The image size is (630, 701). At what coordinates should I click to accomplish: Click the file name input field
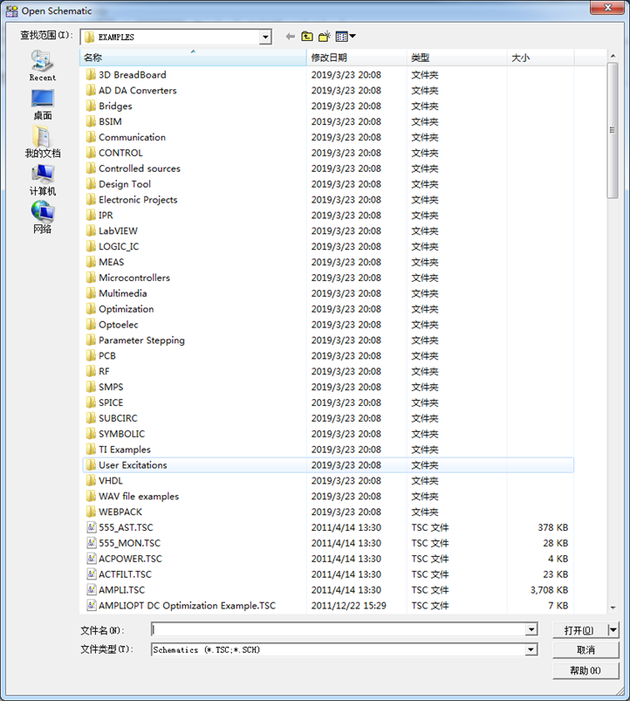point(339,629)
